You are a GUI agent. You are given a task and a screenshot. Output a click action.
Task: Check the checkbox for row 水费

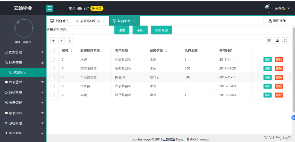pyautogui.click(x=52, y=59)
